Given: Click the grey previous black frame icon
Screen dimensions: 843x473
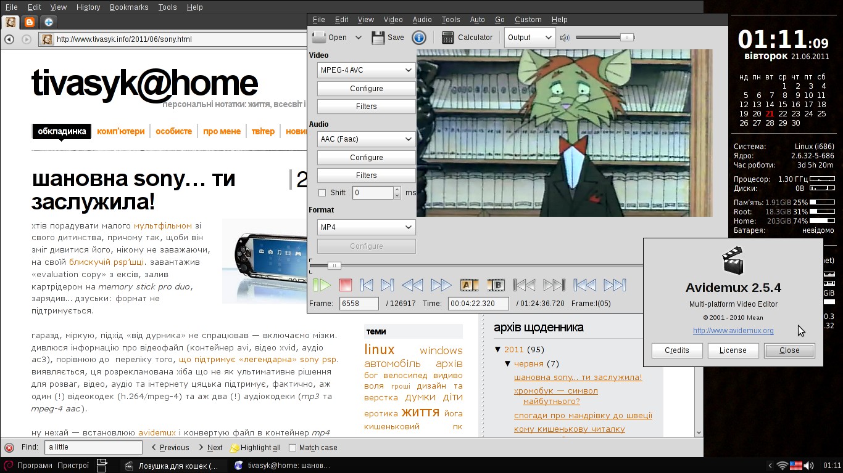Looking at the screenshot, I should tap(525, 285).
